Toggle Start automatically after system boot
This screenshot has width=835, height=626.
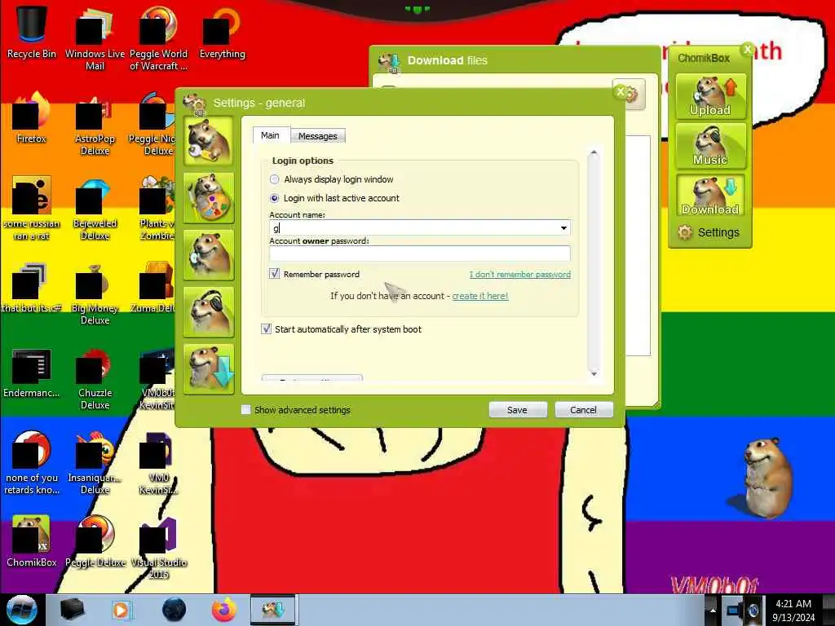[267, 329]
